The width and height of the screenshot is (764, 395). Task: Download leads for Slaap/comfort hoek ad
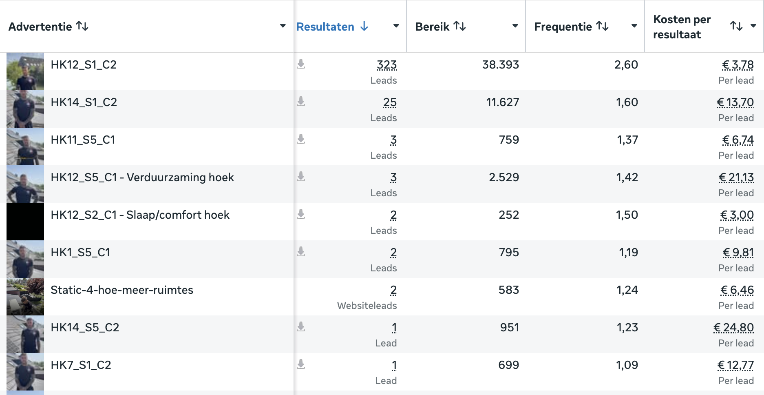[301, 214]
